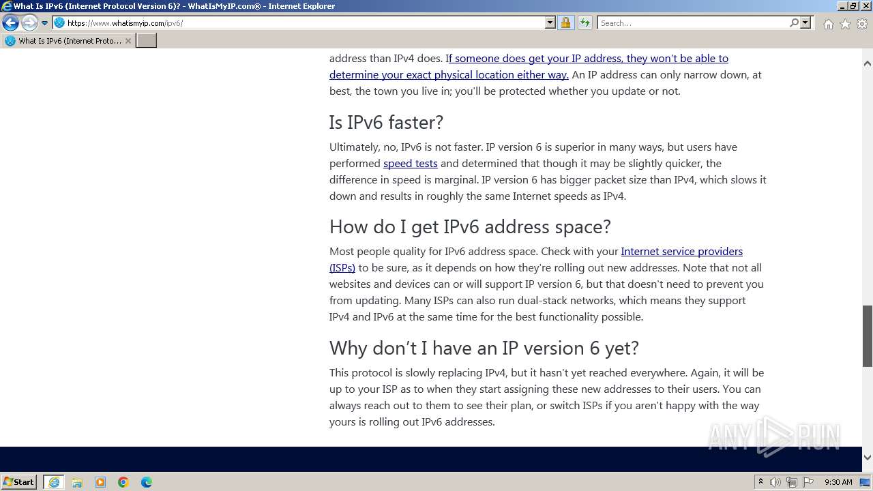View the security lock report icon

565,23
